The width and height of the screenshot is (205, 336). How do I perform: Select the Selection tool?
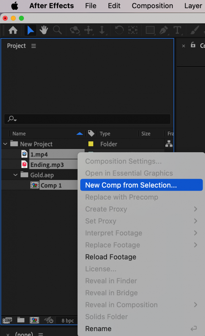30,30
